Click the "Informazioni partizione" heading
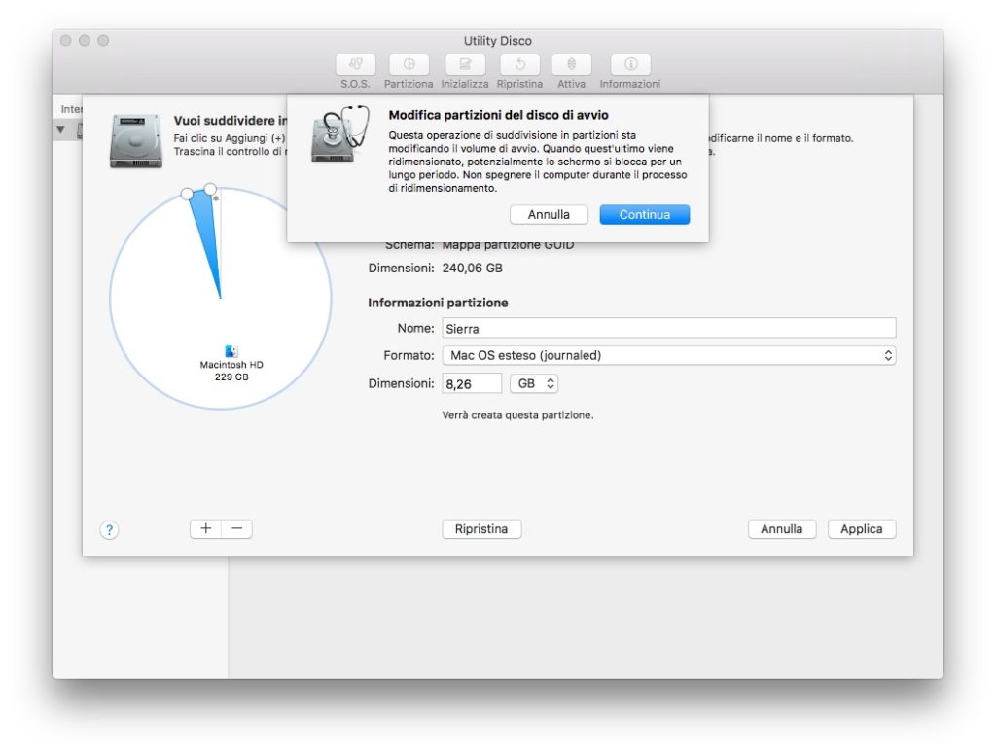Screen dimensions: 996x754 tap(438, 303)
